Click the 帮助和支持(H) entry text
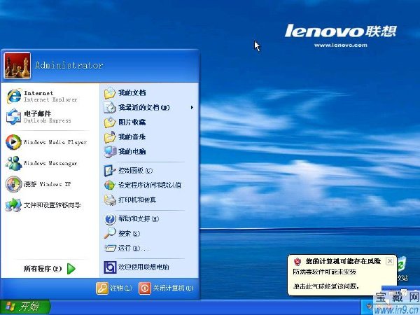This screenshot has width=420, height=315. tap(139, 219)
